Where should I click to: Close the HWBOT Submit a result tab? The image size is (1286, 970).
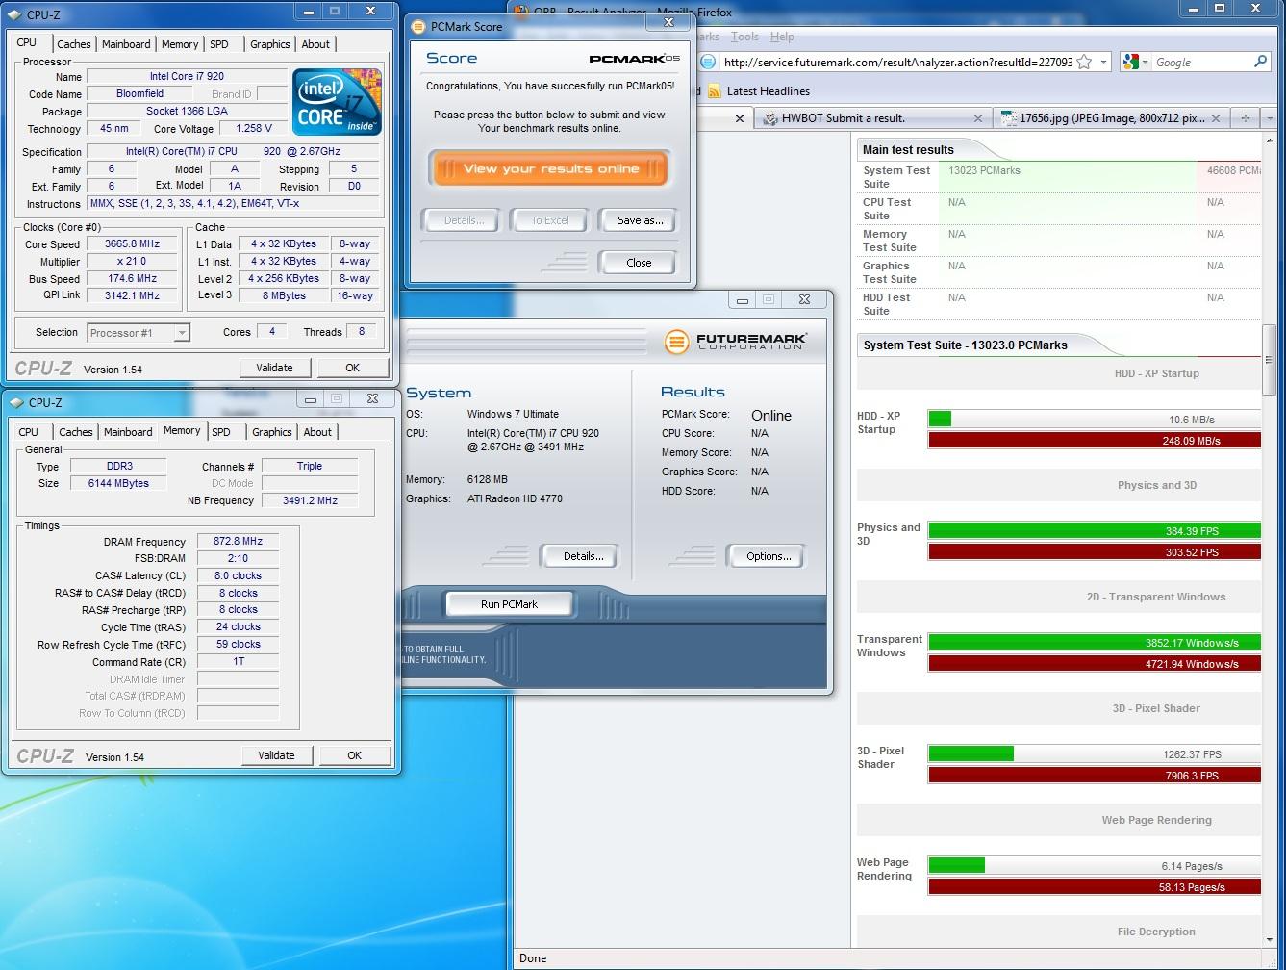coord(978,118)
